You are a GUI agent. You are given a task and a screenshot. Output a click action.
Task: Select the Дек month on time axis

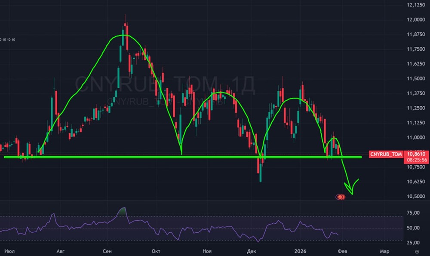click(252, 250)
